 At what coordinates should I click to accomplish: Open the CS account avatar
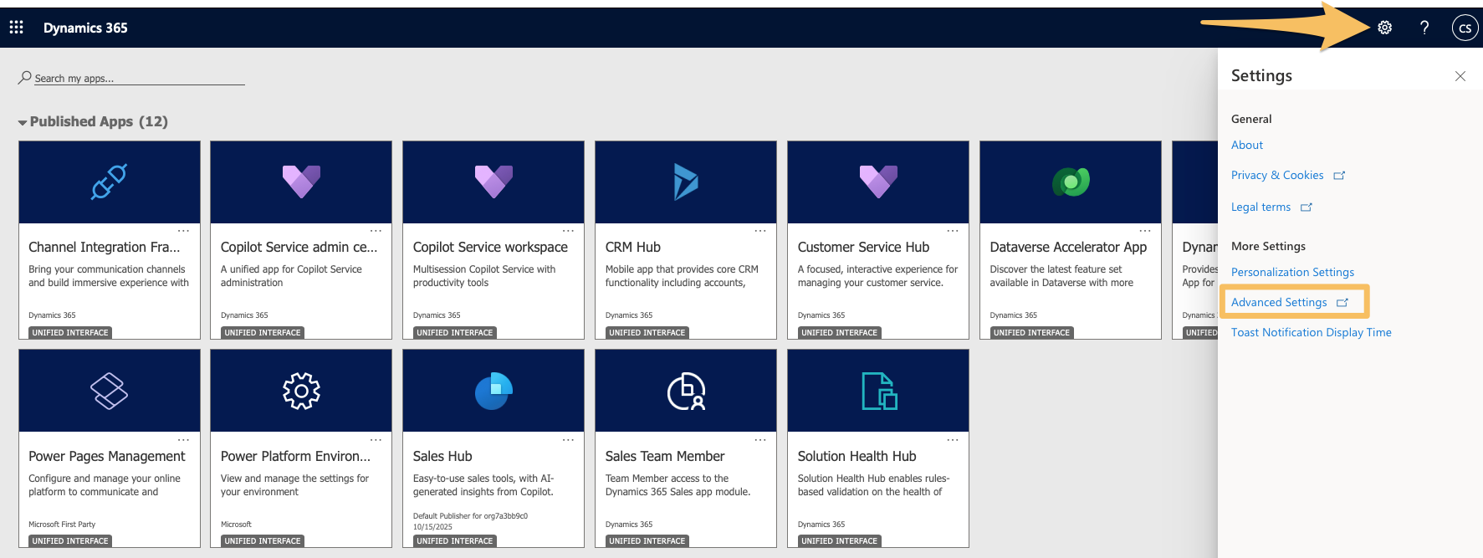click(1465, 28)
